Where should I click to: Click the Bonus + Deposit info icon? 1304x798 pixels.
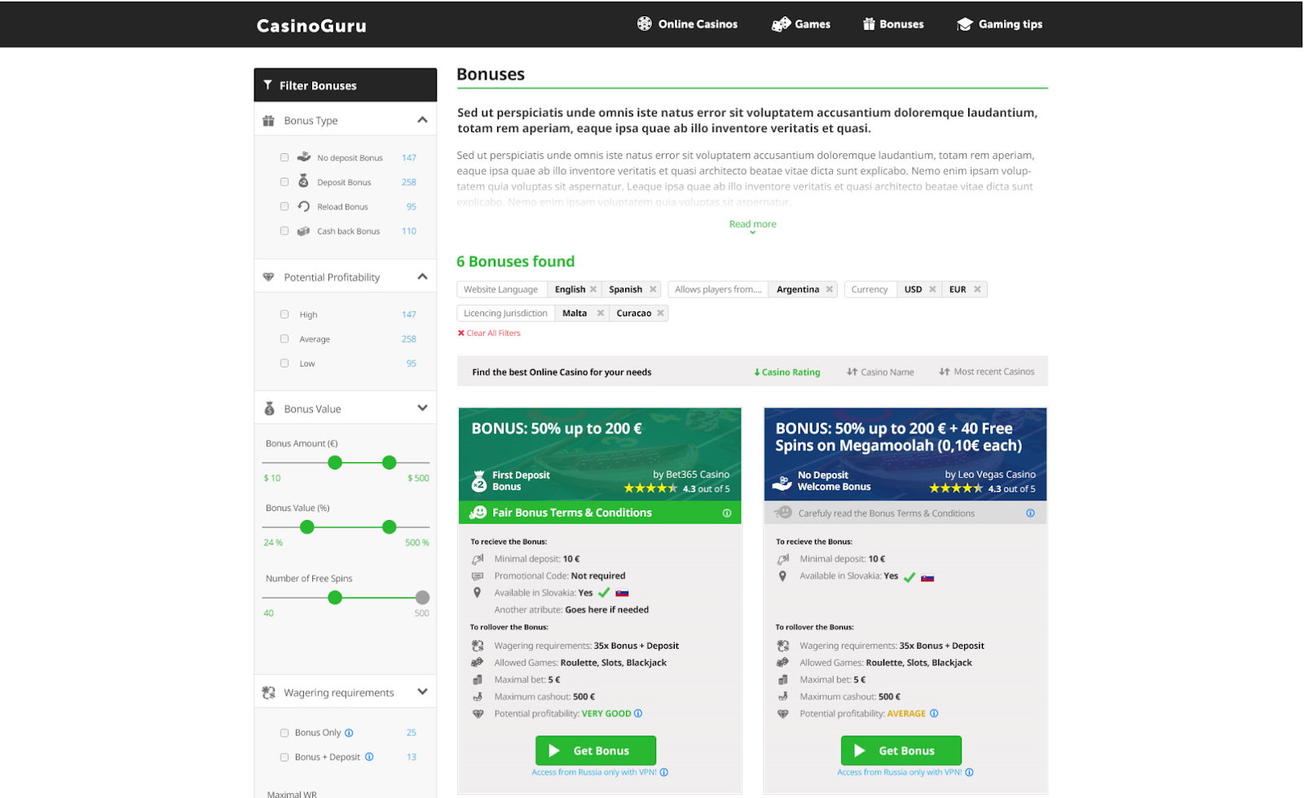point(369,756)
